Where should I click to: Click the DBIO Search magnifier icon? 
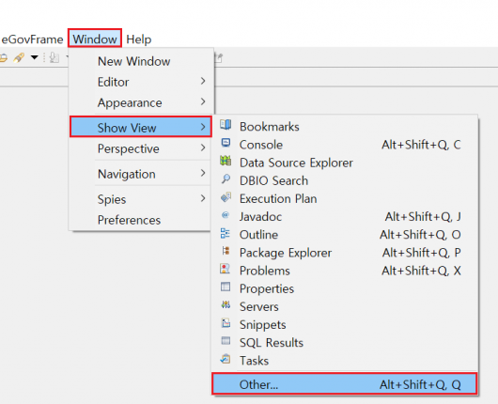point(226,179)
